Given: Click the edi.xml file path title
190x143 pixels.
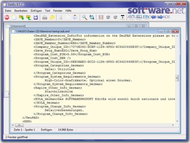Looking at the screenshot, I should (43, 31).
